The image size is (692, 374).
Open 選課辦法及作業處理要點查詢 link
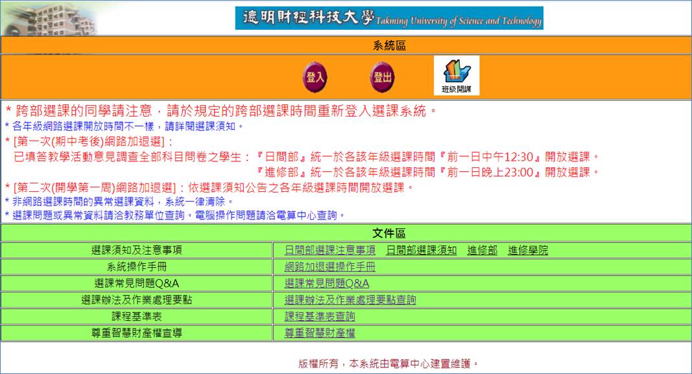(x=350, y=300)
